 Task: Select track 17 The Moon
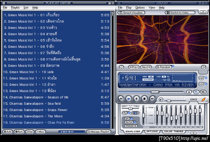(56, 116)
